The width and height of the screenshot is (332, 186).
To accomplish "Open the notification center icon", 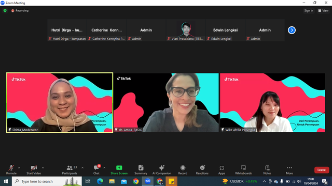I will tap(325, 181).
